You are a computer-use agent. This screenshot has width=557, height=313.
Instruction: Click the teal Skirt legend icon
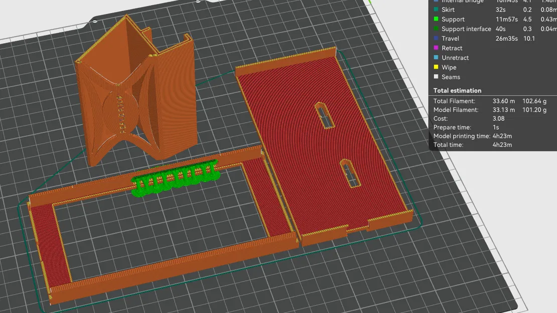(x=436, y=9)
